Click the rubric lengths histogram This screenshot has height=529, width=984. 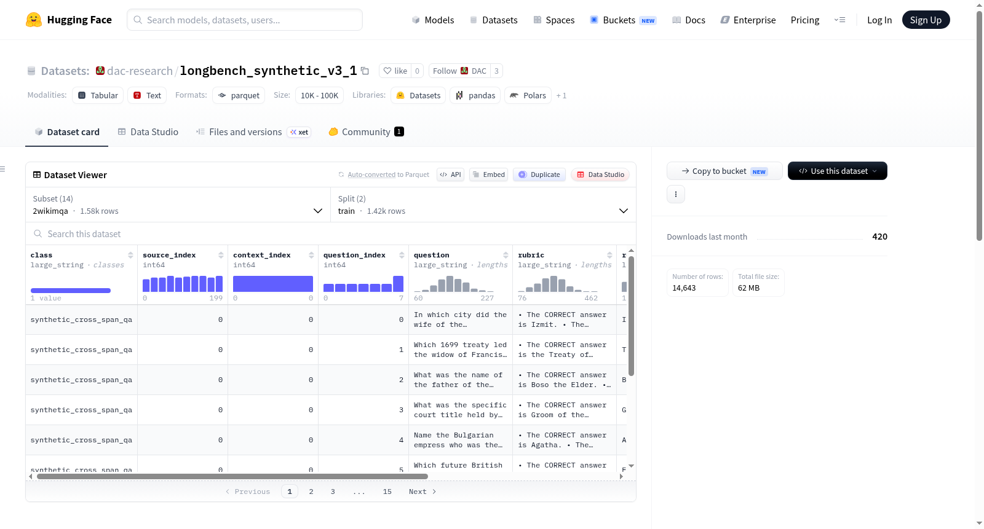(x=558, y=283)
